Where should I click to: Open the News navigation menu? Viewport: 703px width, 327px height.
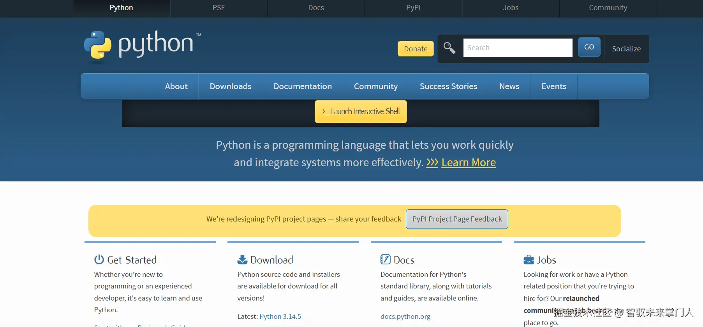point(509,86)
